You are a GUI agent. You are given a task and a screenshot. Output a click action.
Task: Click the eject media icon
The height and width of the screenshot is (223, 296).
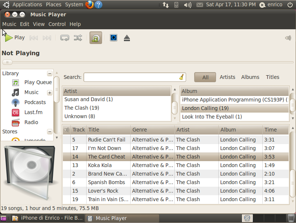coord(127,38)
